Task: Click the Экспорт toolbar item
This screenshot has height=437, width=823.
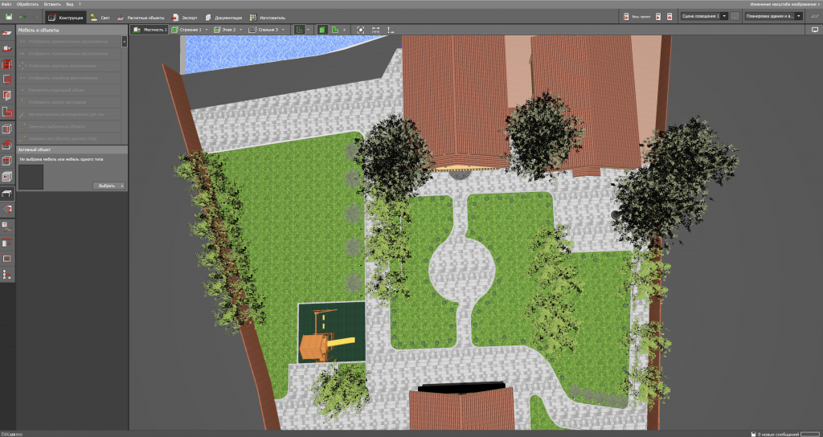Action: tap(183, 16)
